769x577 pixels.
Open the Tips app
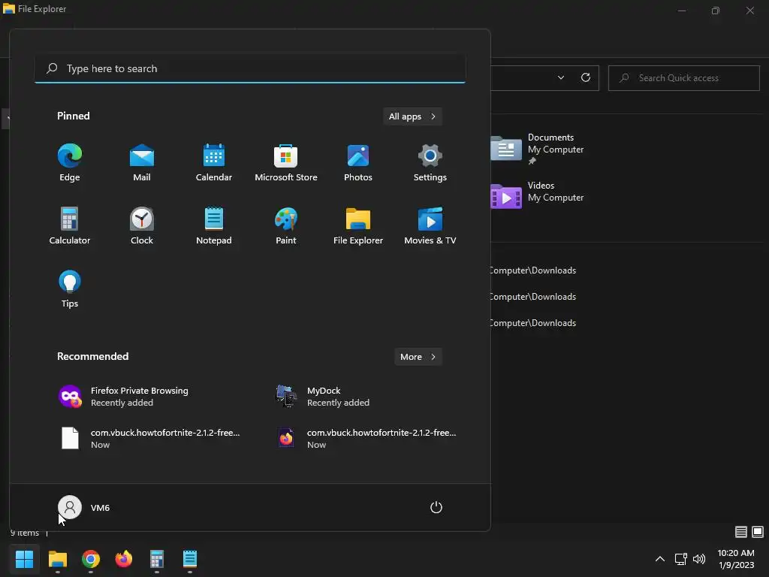tap(70, 289)
